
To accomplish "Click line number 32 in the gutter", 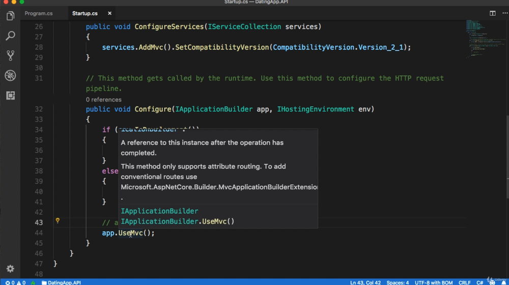I will point(39,109).
